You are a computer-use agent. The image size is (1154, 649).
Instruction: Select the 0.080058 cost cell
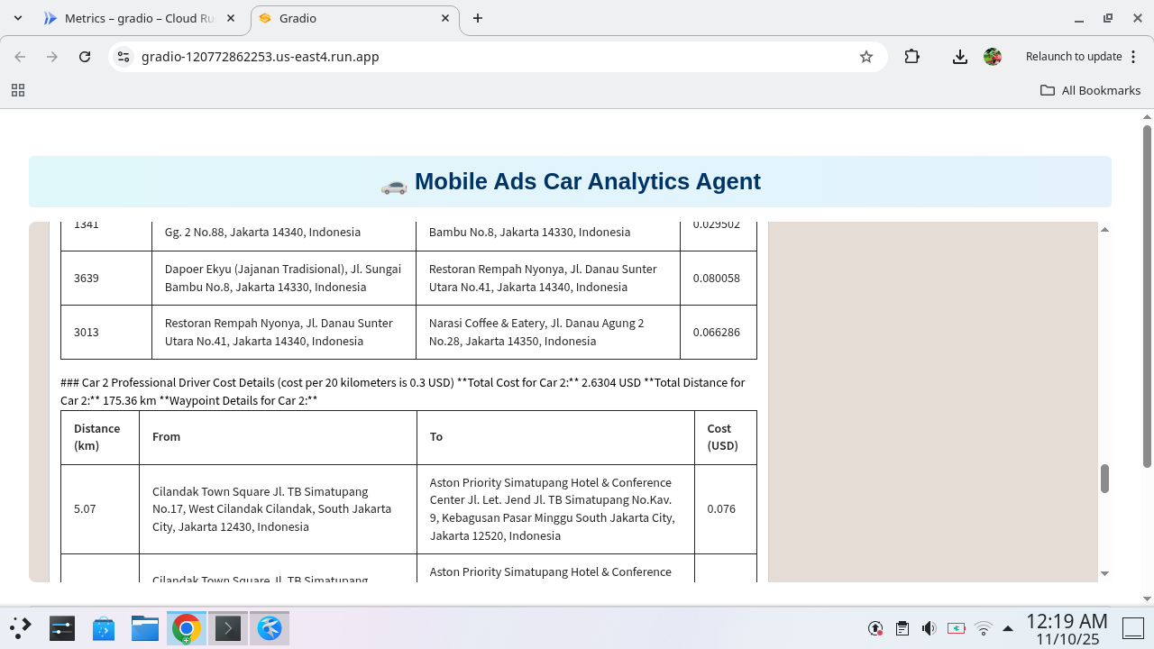coord(718,278)
